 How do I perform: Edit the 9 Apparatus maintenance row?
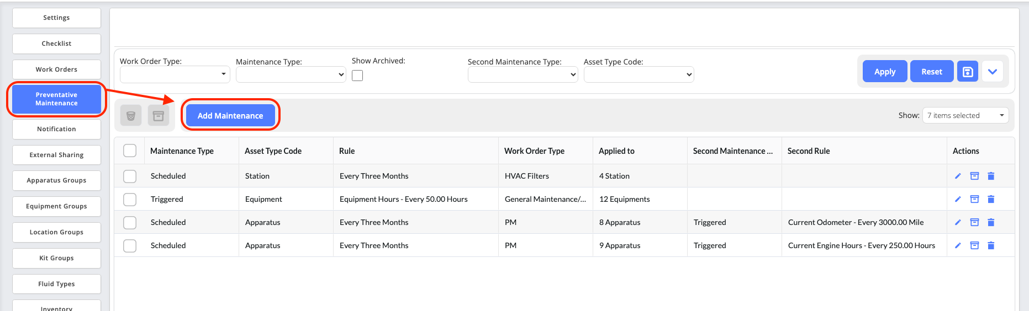tap(958, 245)
